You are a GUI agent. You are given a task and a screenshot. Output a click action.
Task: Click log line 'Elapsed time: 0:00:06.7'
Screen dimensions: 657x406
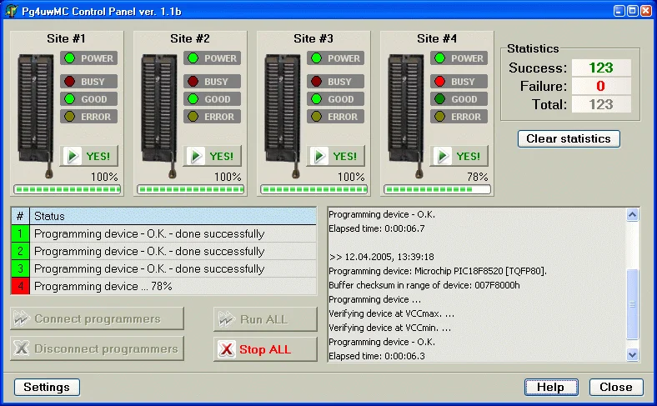[377, 228]
